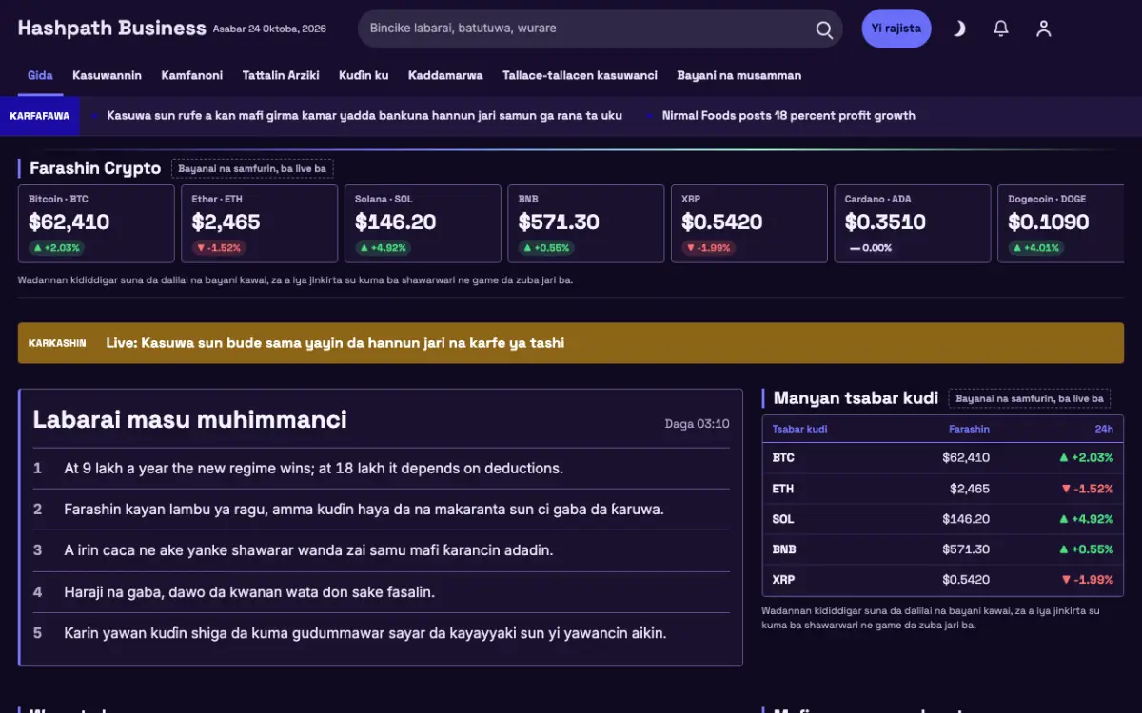Select the BTC row in table
Viewport: 1142px width, 713px height.
coord(943,457)
